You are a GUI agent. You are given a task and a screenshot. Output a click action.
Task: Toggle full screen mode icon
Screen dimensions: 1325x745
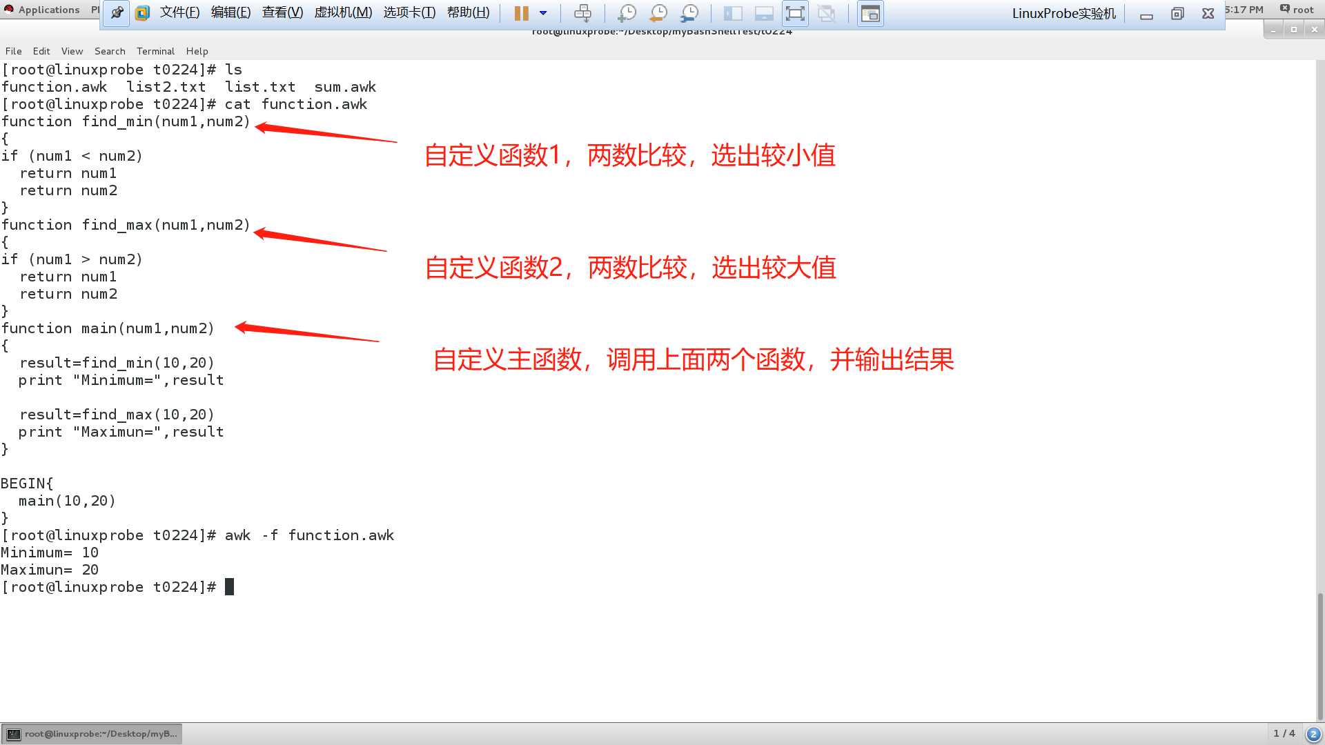(x=795, y=13)
